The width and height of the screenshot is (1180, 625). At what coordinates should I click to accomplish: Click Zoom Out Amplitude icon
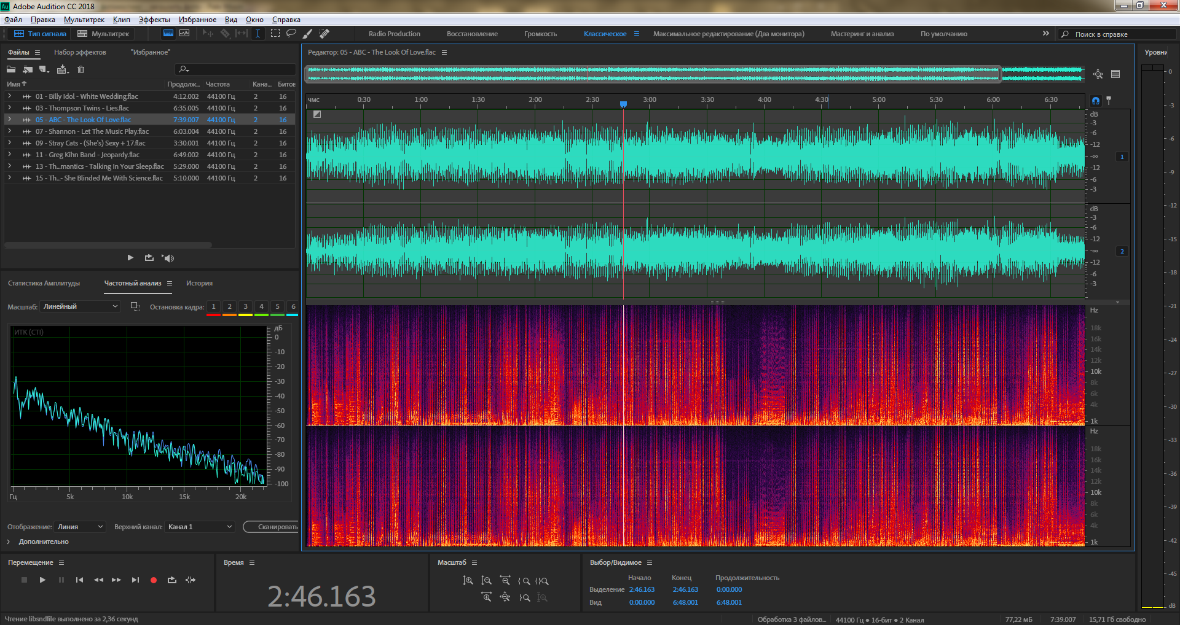coord(487,581)
